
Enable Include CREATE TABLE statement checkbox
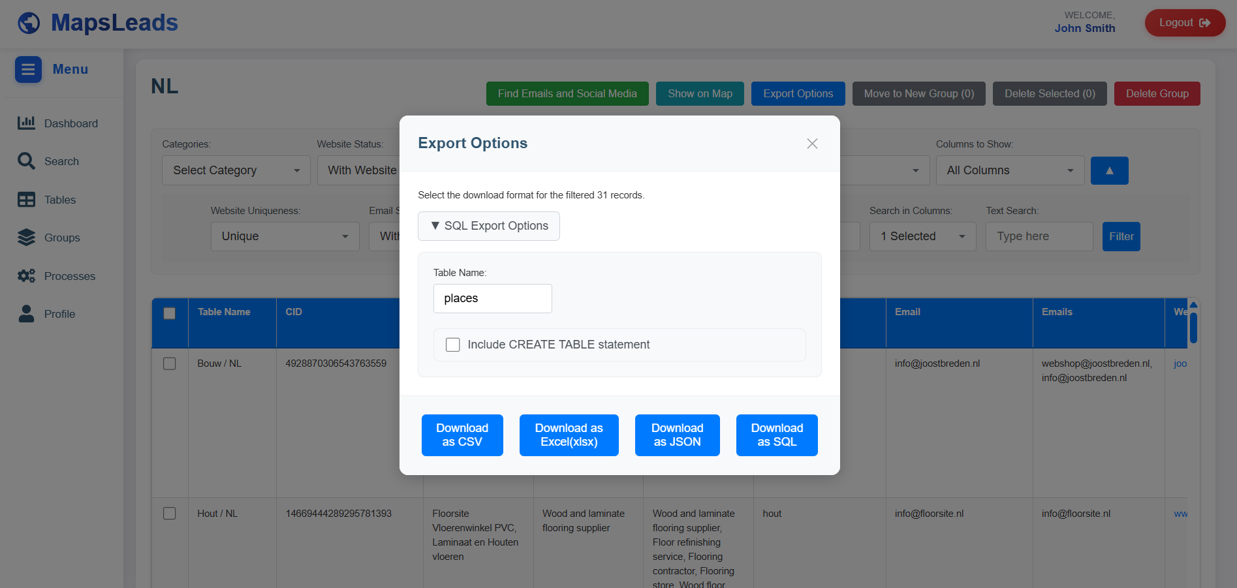452,345
